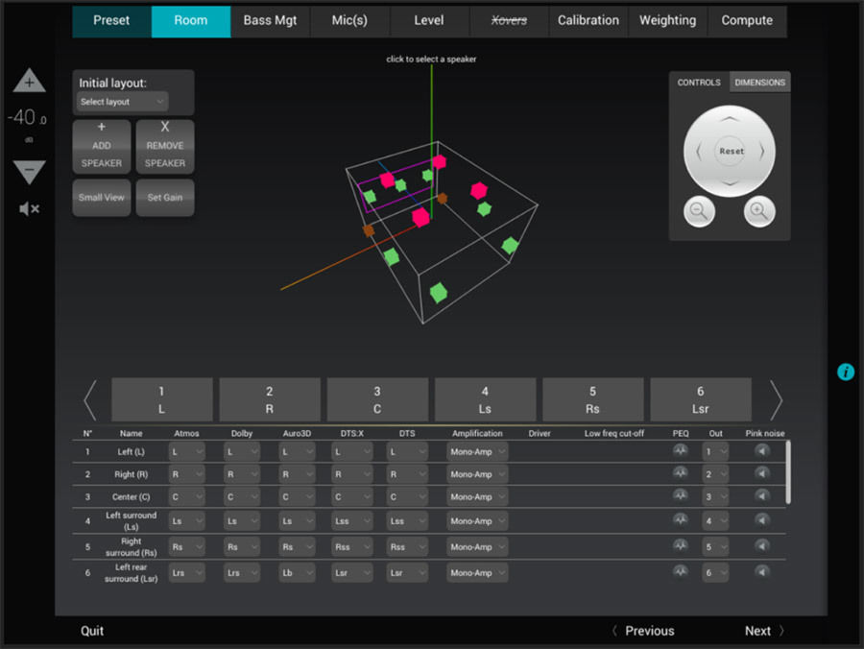This screenshot has width=864, height=649.
Task: Click the ADD SPEAKER button
Action: point(101,146)
